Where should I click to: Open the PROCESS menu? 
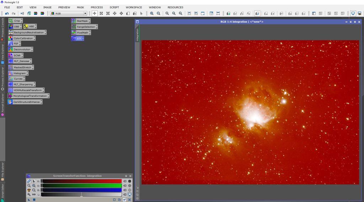tap(97, 7)
